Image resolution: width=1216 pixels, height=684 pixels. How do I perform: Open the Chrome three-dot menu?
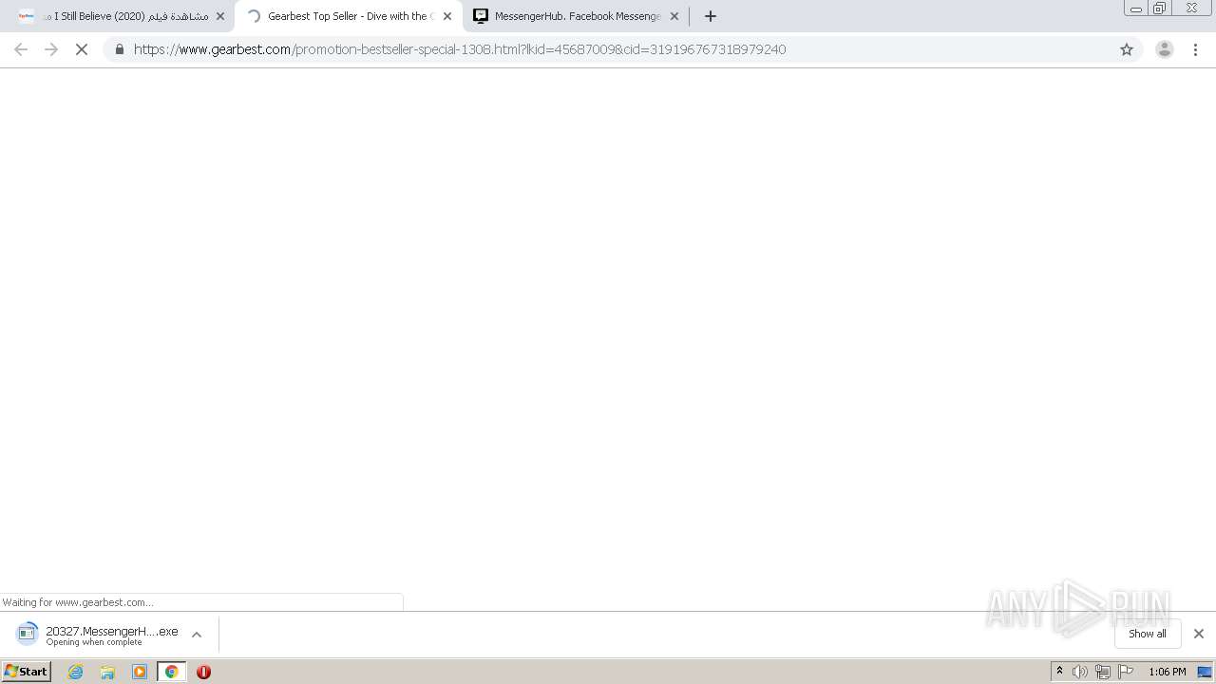coord(1196,49)
